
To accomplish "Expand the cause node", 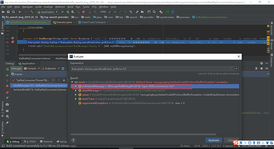I will click(x=76, y=95).
